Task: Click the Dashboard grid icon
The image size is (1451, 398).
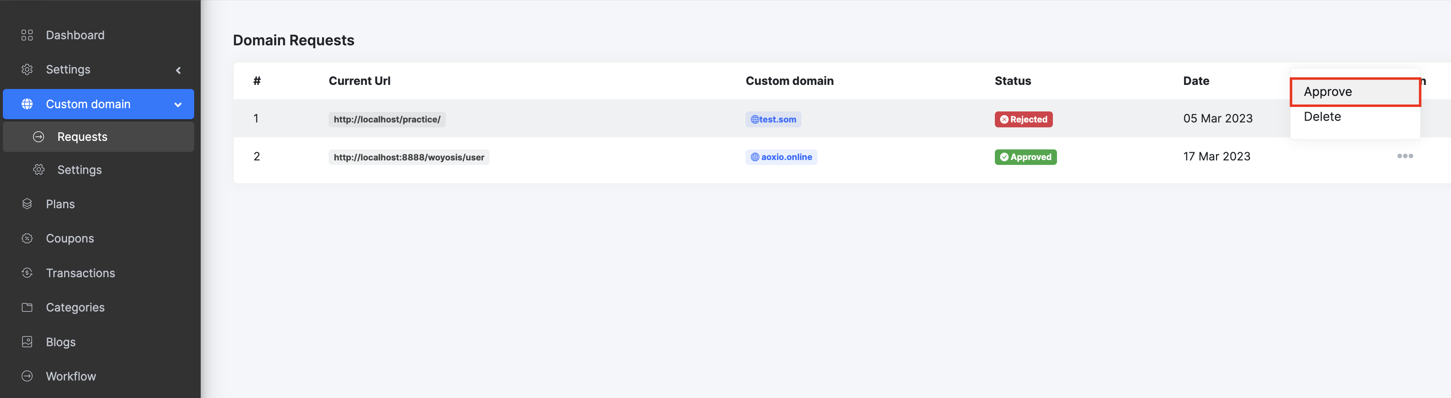Action: pyautogui.click(x=27, y=36)
